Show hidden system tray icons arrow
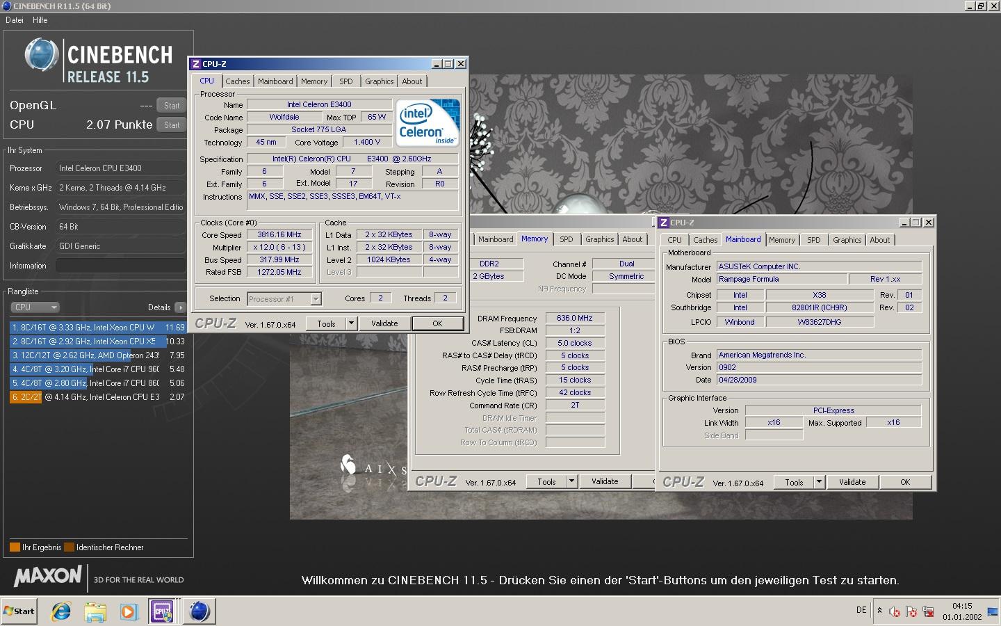 [879, 610]
